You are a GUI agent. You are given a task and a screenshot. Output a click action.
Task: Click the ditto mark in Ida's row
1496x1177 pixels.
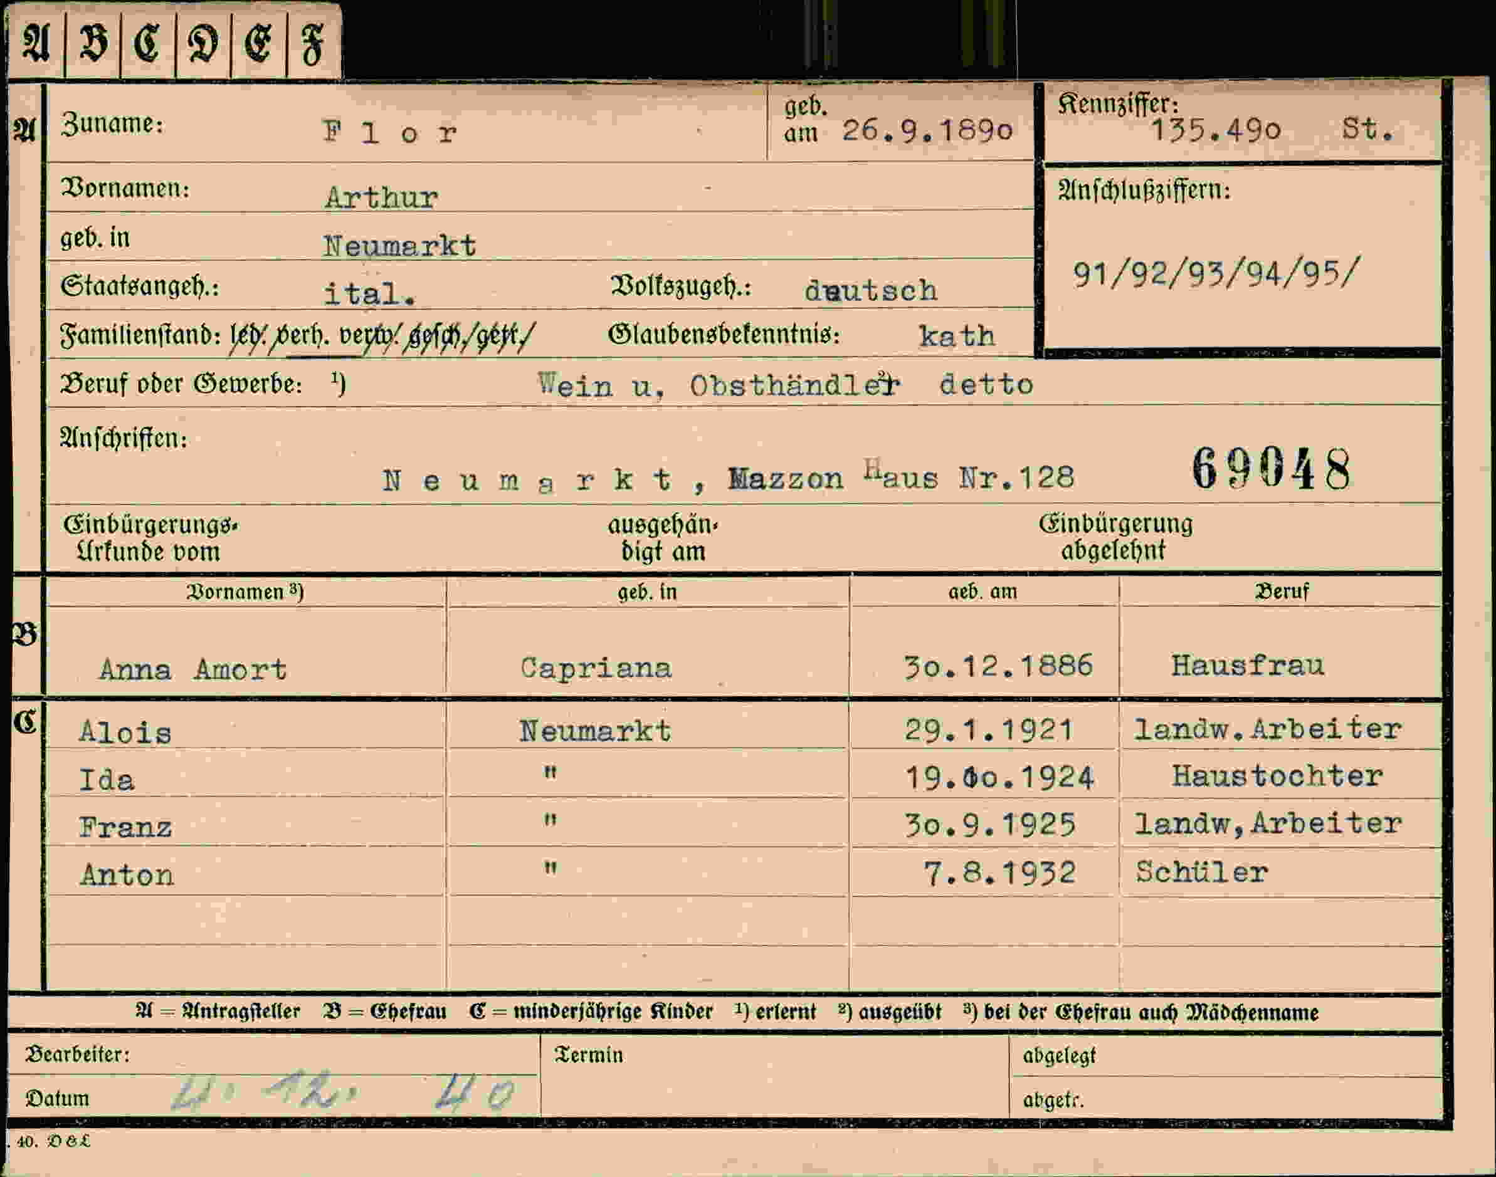(549, 773)
